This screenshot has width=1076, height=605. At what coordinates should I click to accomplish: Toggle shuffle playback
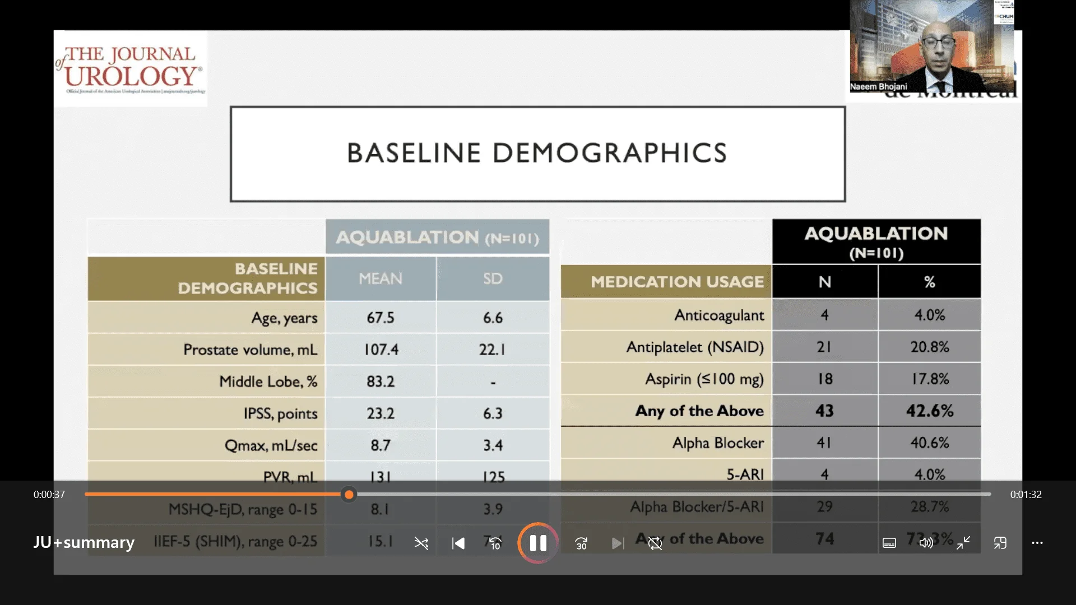(x=421, y=543)
